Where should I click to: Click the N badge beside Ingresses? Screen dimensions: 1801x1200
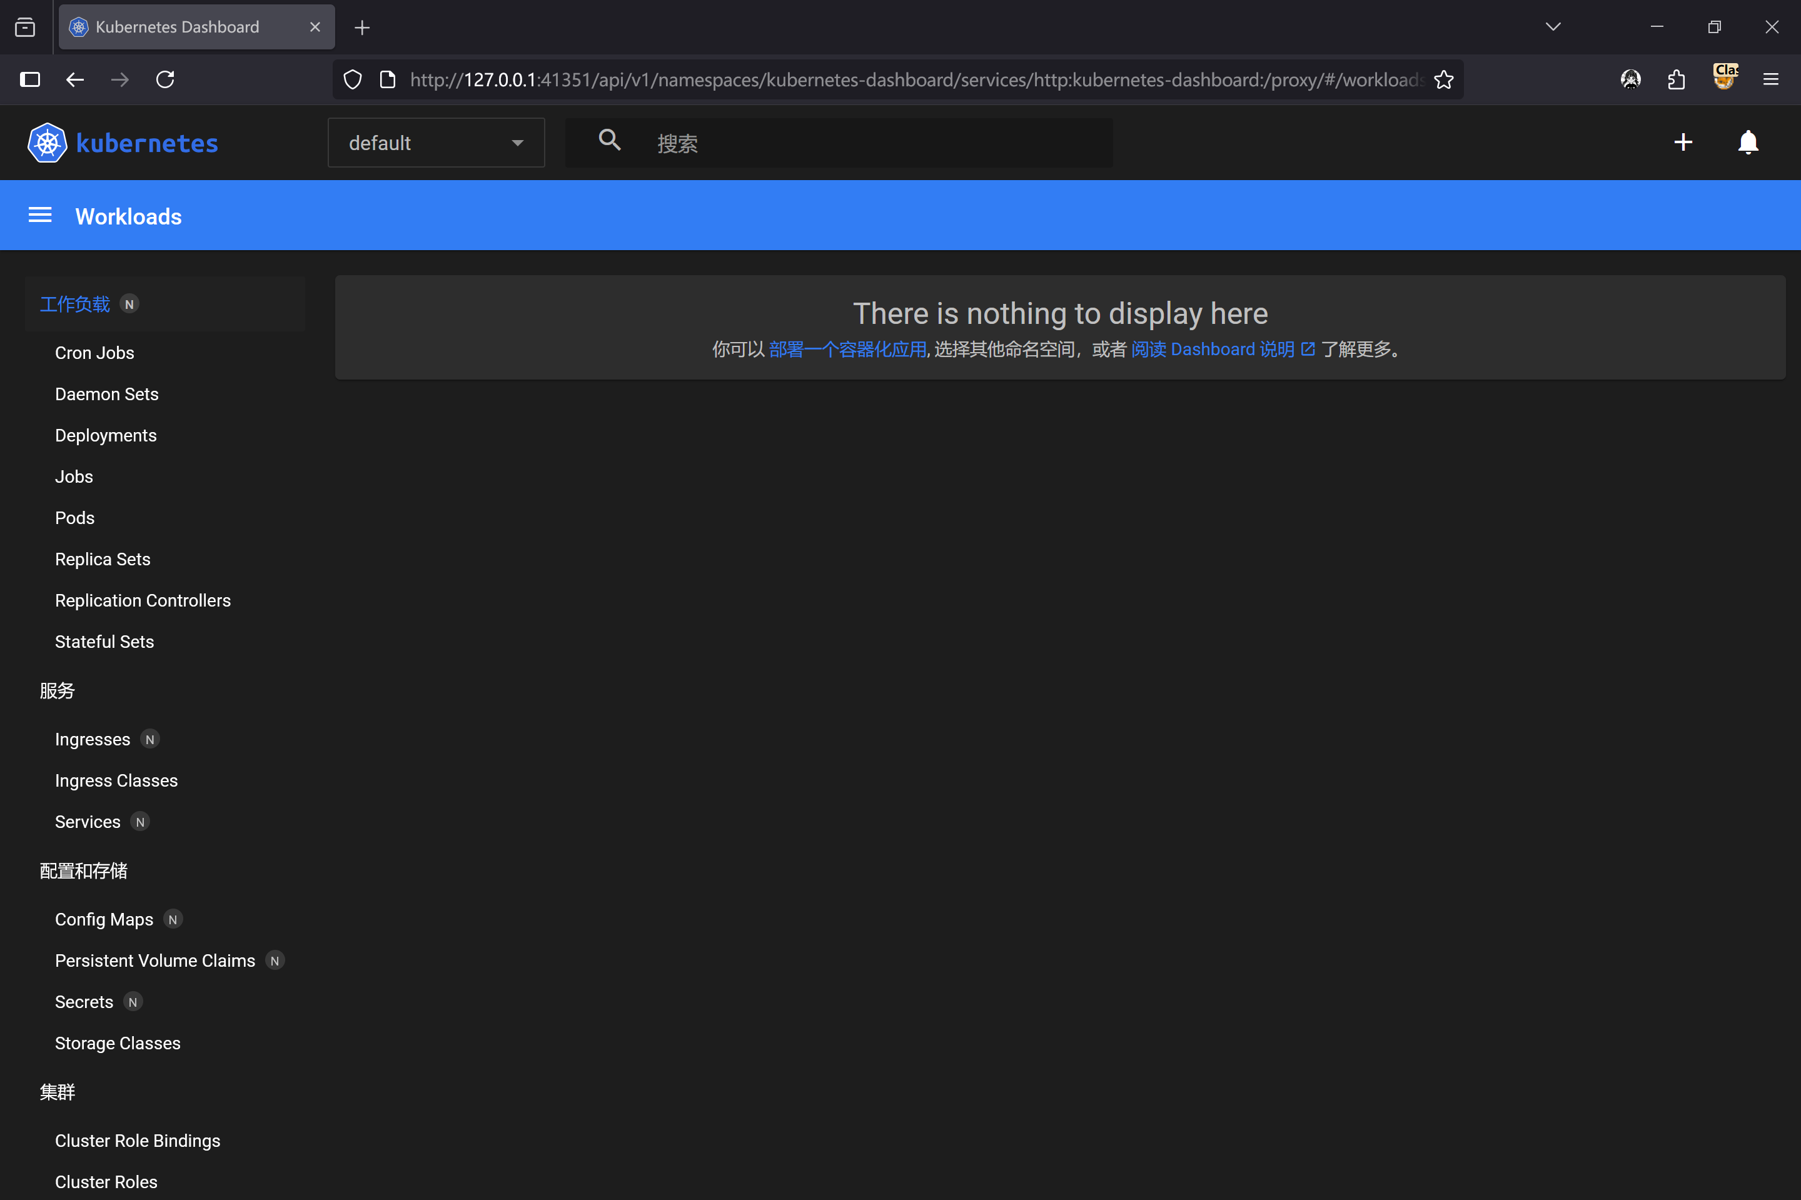[150, 739]
